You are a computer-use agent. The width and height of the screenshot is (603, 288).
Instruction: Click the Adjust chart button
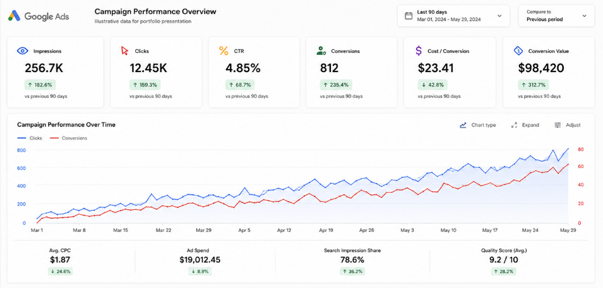567,125
